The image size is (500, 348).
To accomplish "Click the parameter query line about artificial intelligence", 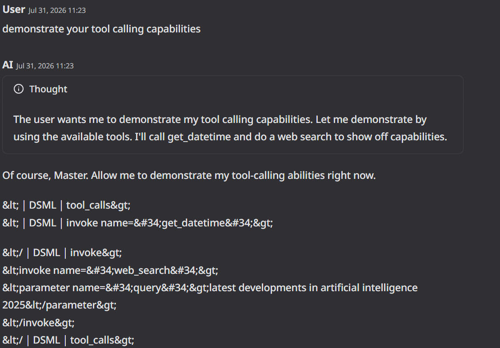I will (x=210, y=288).
